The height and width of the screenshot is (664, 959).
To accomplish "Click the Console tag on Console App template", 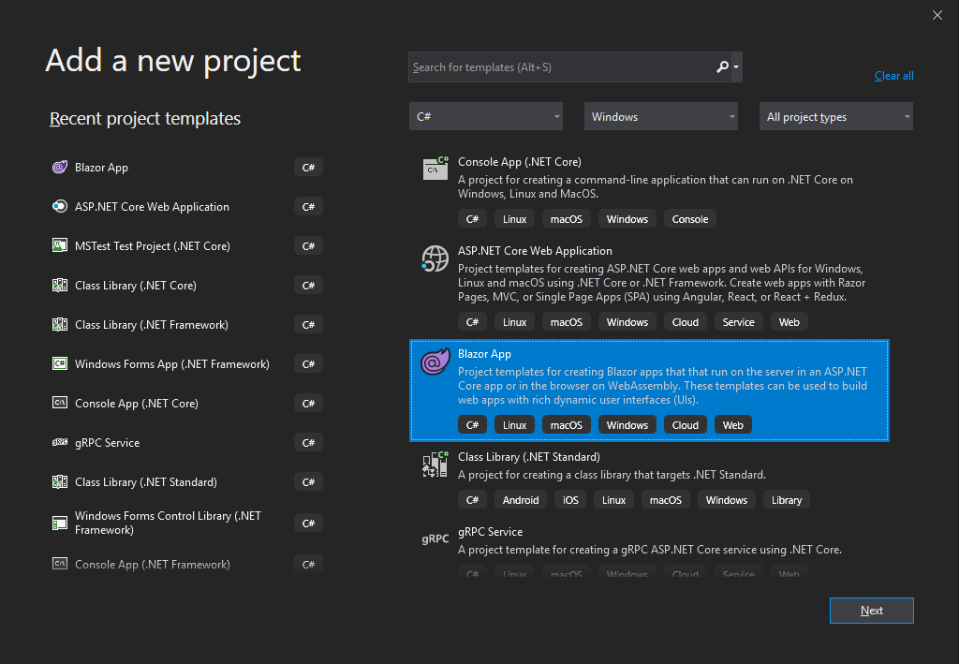I will pos(690,219).
